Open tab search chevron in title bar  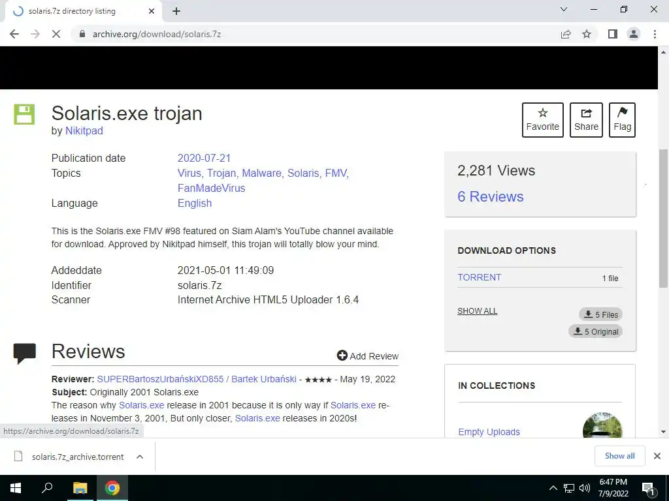pos(564,9)
